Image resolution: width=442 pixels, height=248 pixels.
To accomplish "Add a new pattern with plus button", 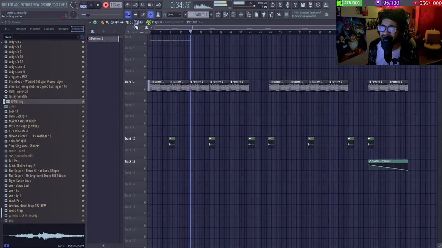I will pyautogui.click(x=211, y=14).
